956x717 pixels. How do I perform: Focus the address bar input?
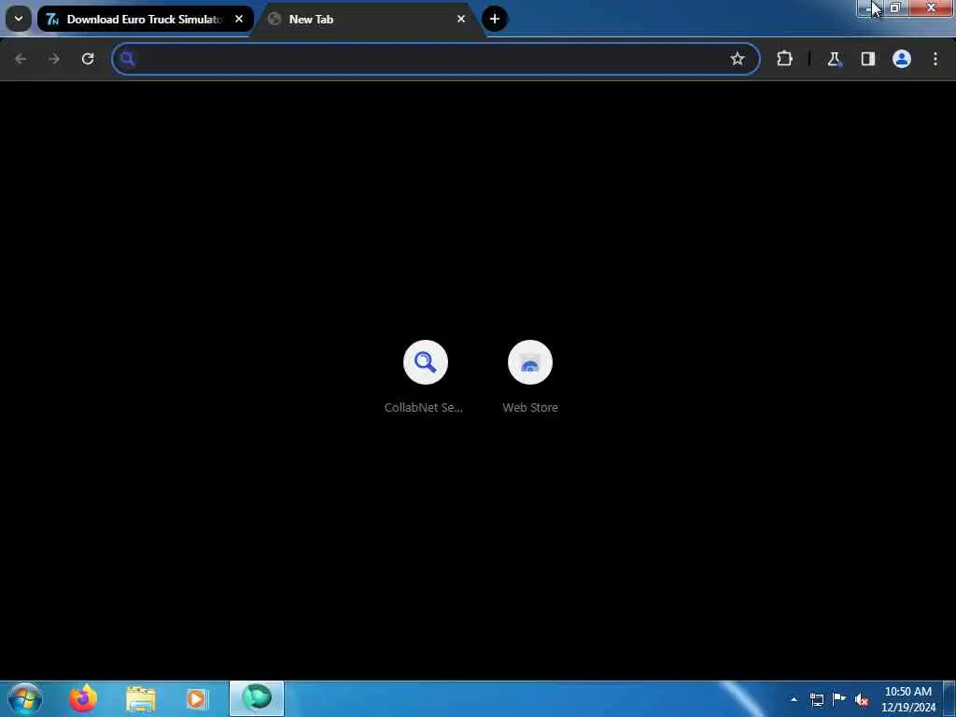coord(436,59)
